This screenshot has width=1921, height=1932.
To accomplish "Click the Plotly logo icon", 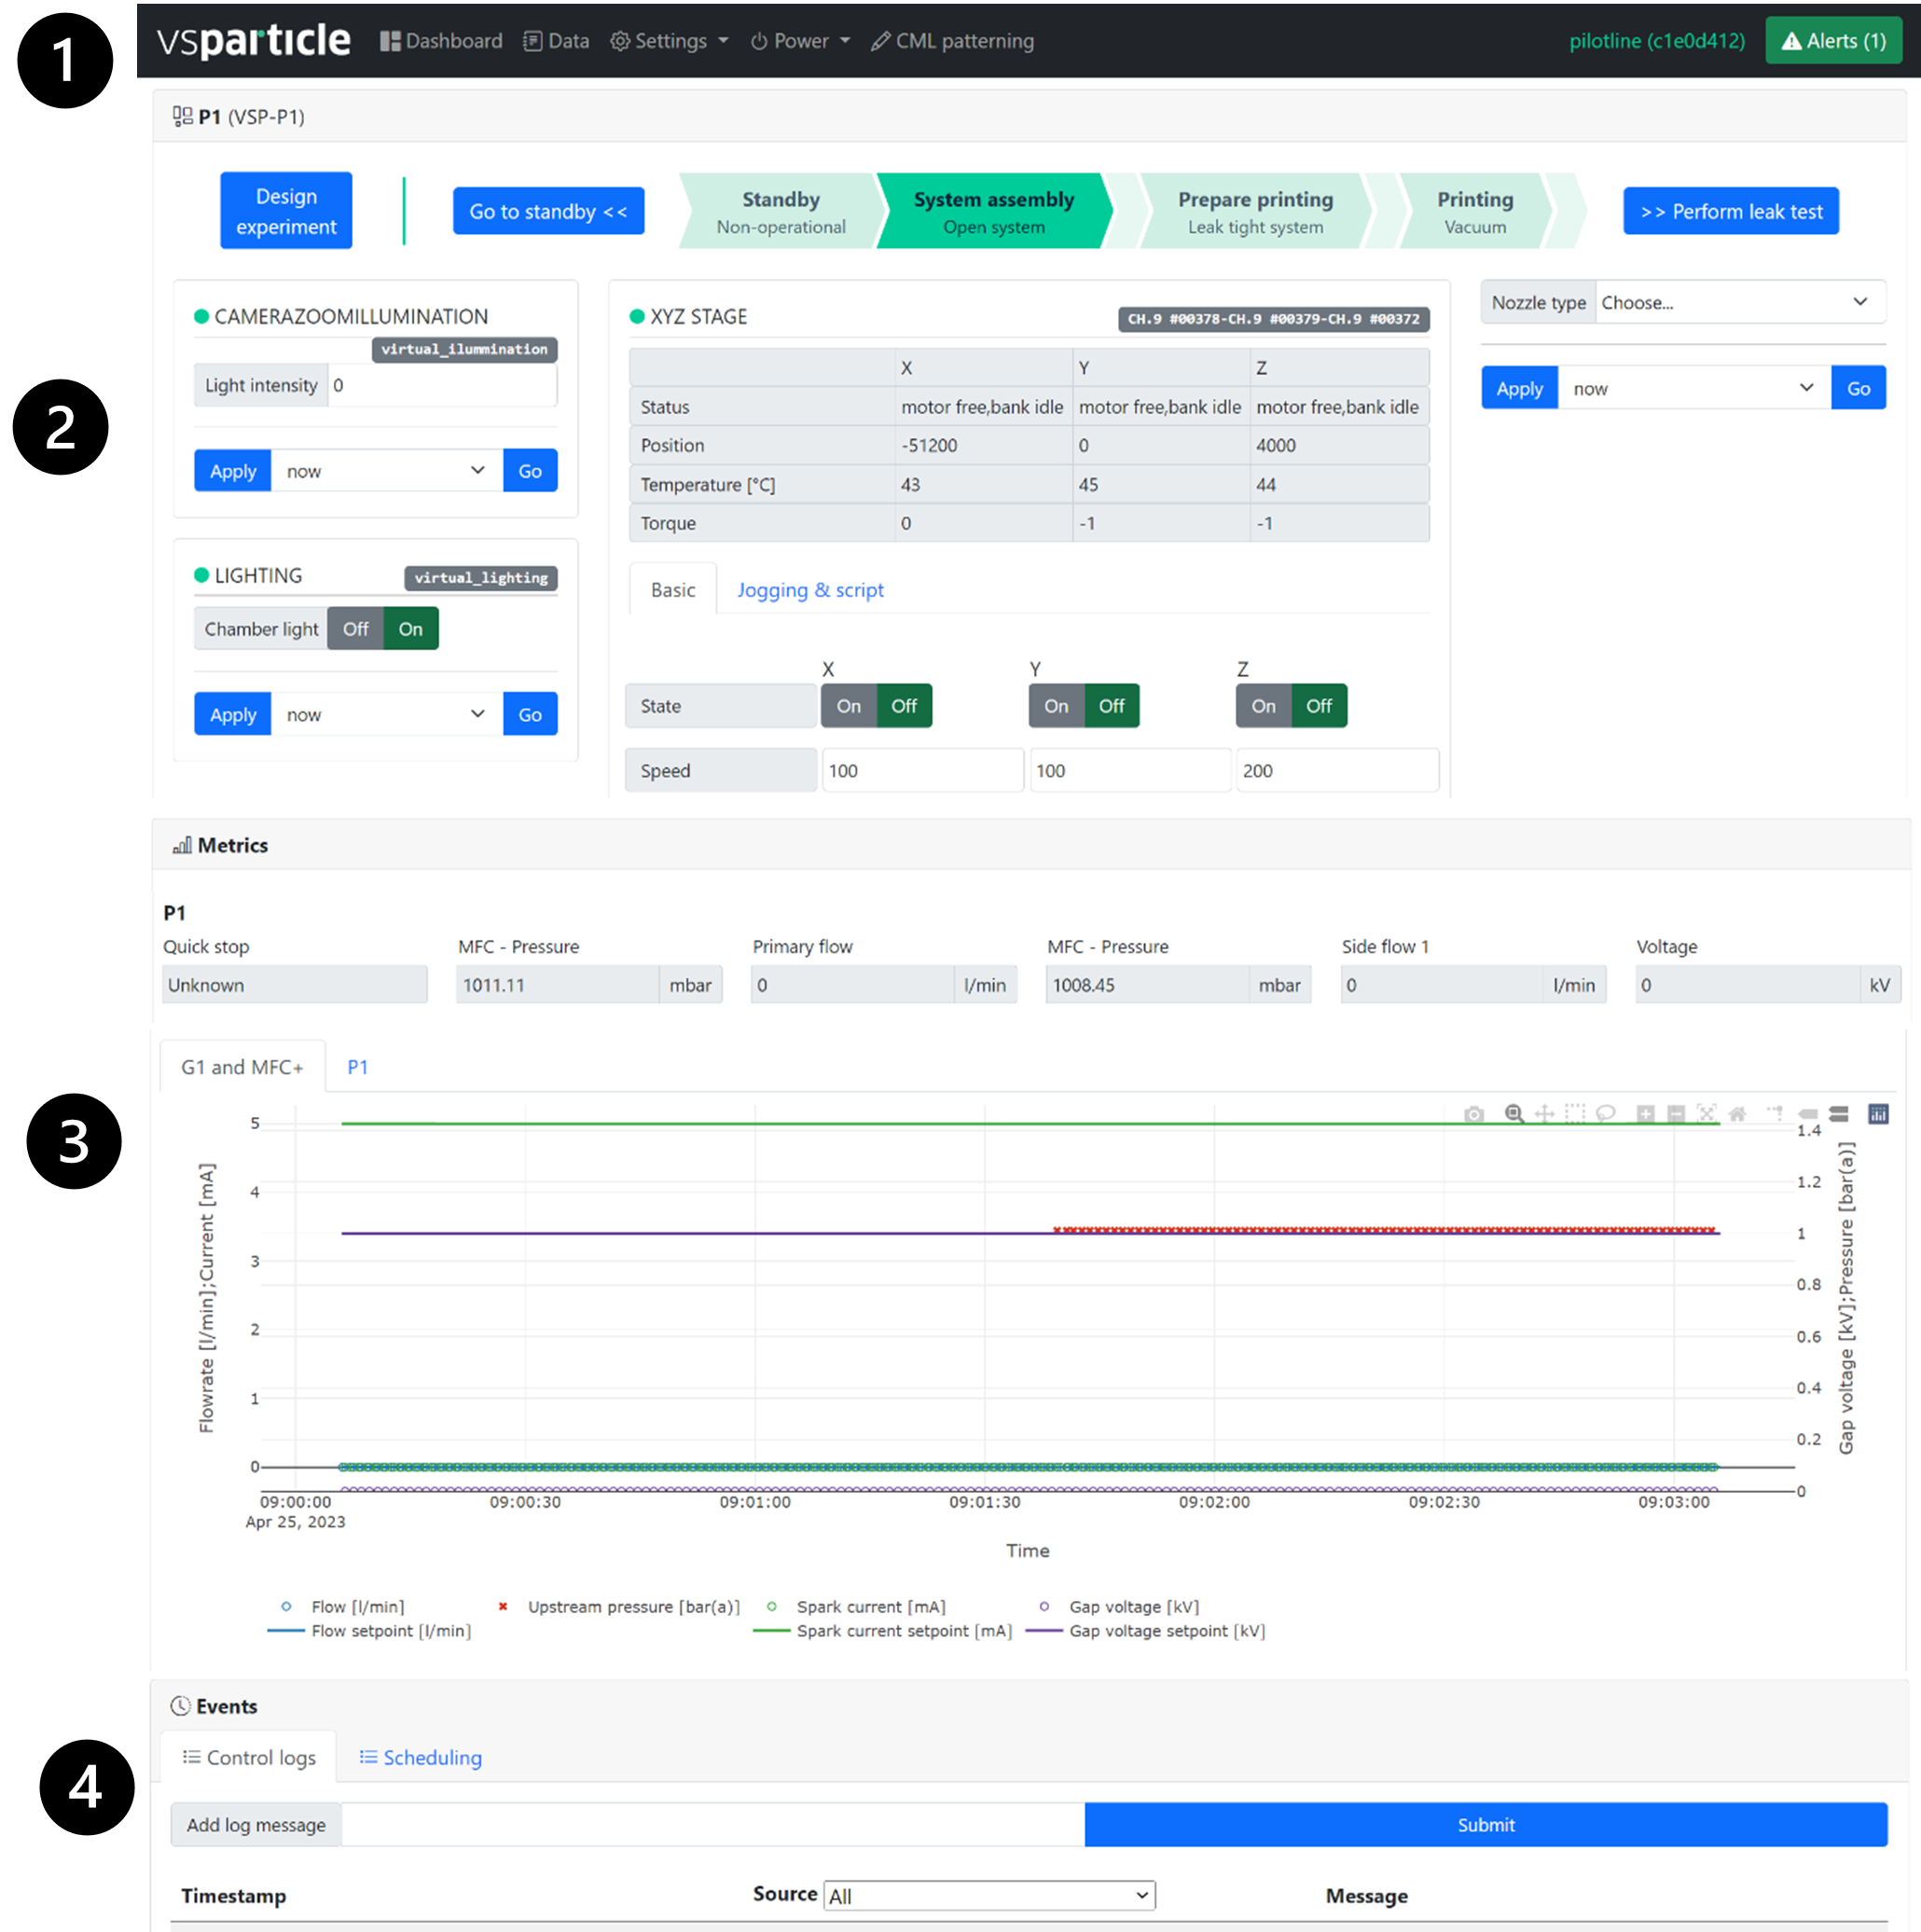I will (1878, 1114).
